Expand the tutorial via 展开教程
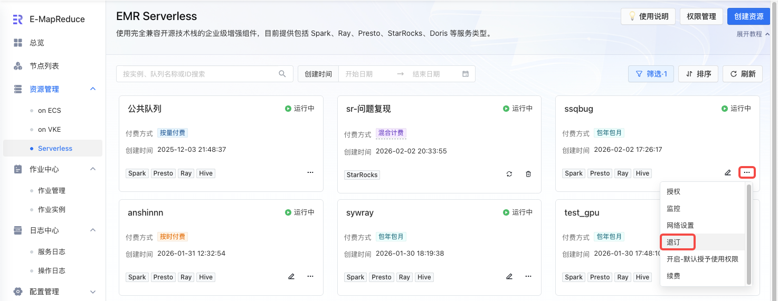Viewport: 778px width, 301px height. [x=753, y=34]
